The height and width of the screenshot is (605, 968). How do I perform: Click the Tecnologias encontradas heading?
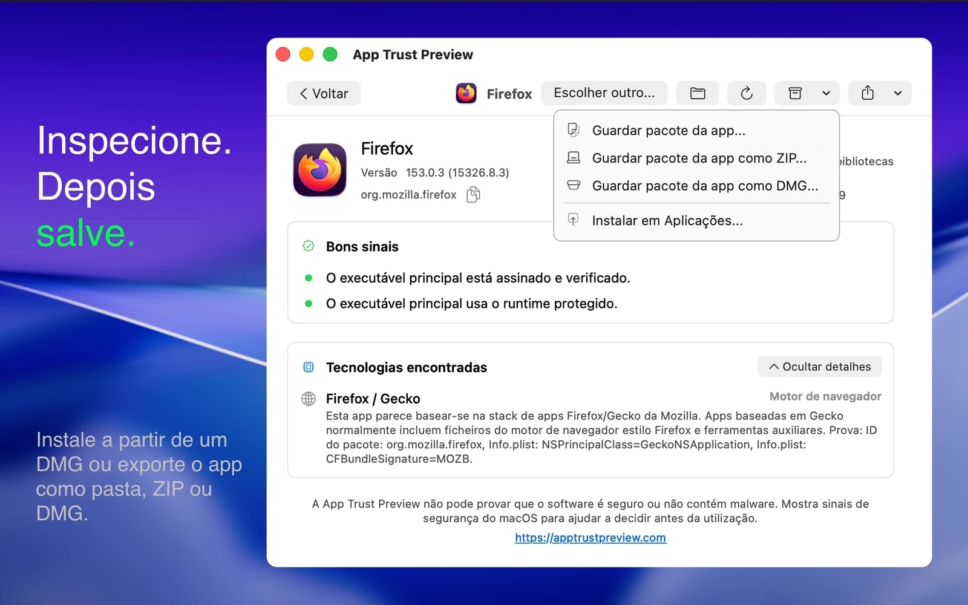(x=406, y=367)
